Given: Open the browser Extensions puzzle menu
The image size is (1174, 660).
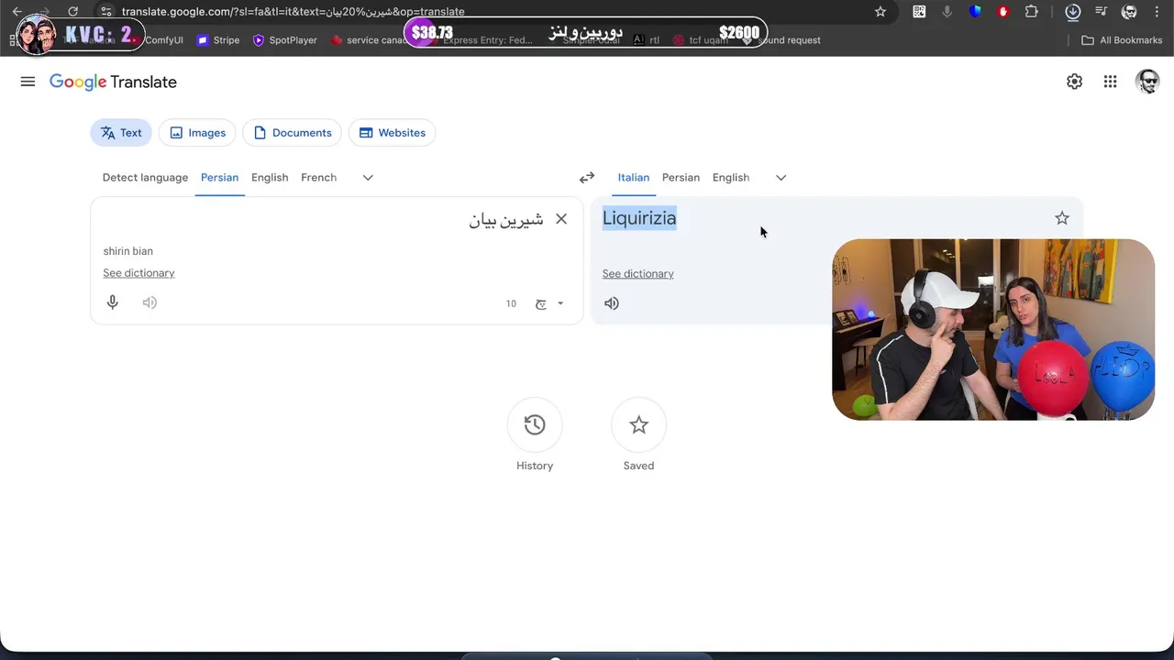Looking at the screenshot, I should coord(1032,12).
